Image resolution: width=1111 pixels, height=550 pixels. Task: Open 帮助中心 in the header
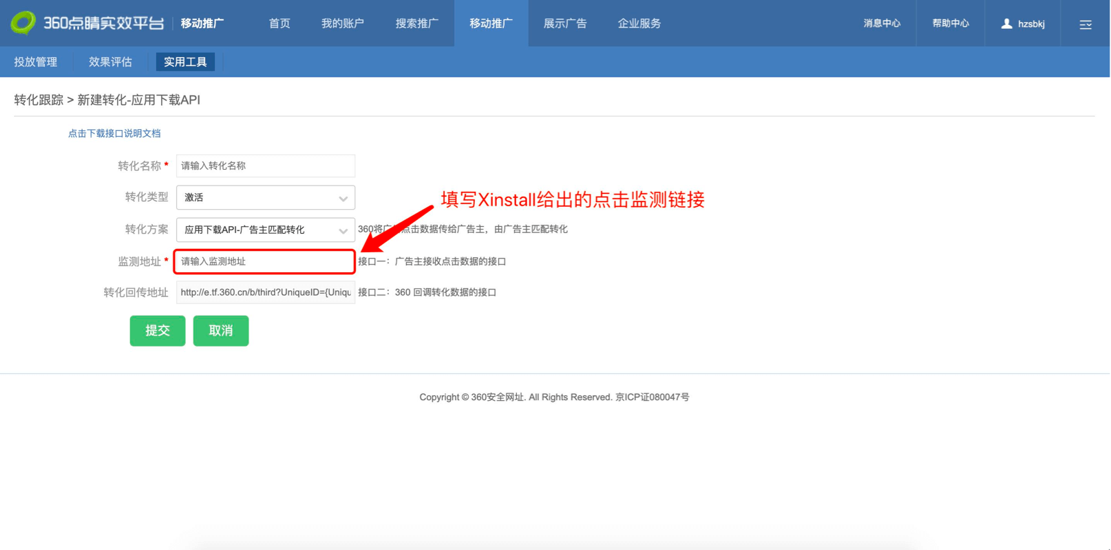tap(951, 23)
